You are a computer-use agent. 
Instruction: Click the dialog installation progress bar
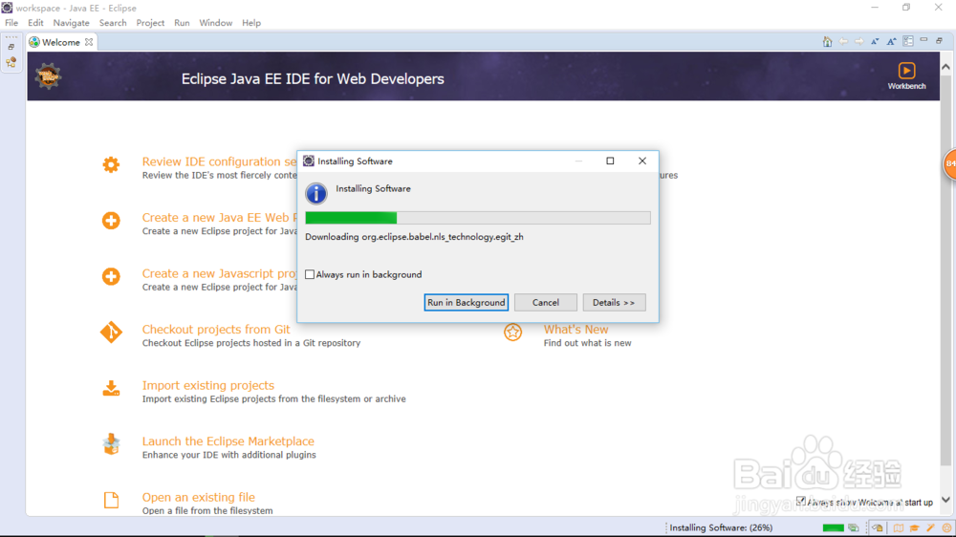(x=478, y=218)
